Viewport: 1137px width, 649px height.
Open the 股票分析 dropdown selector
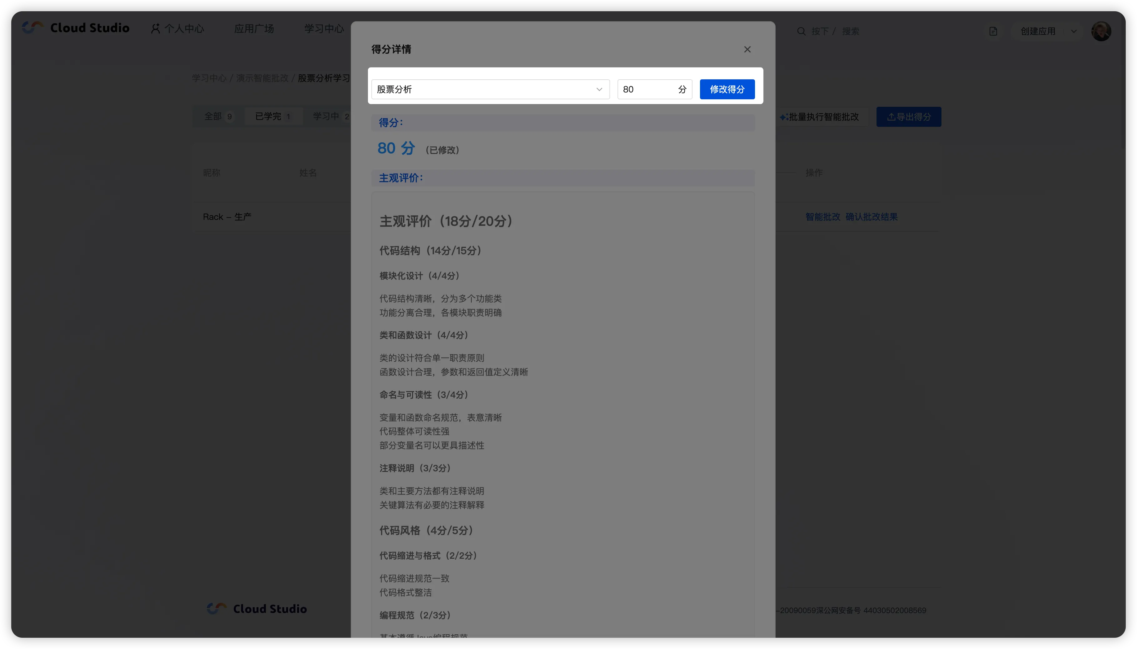[490, 89]
